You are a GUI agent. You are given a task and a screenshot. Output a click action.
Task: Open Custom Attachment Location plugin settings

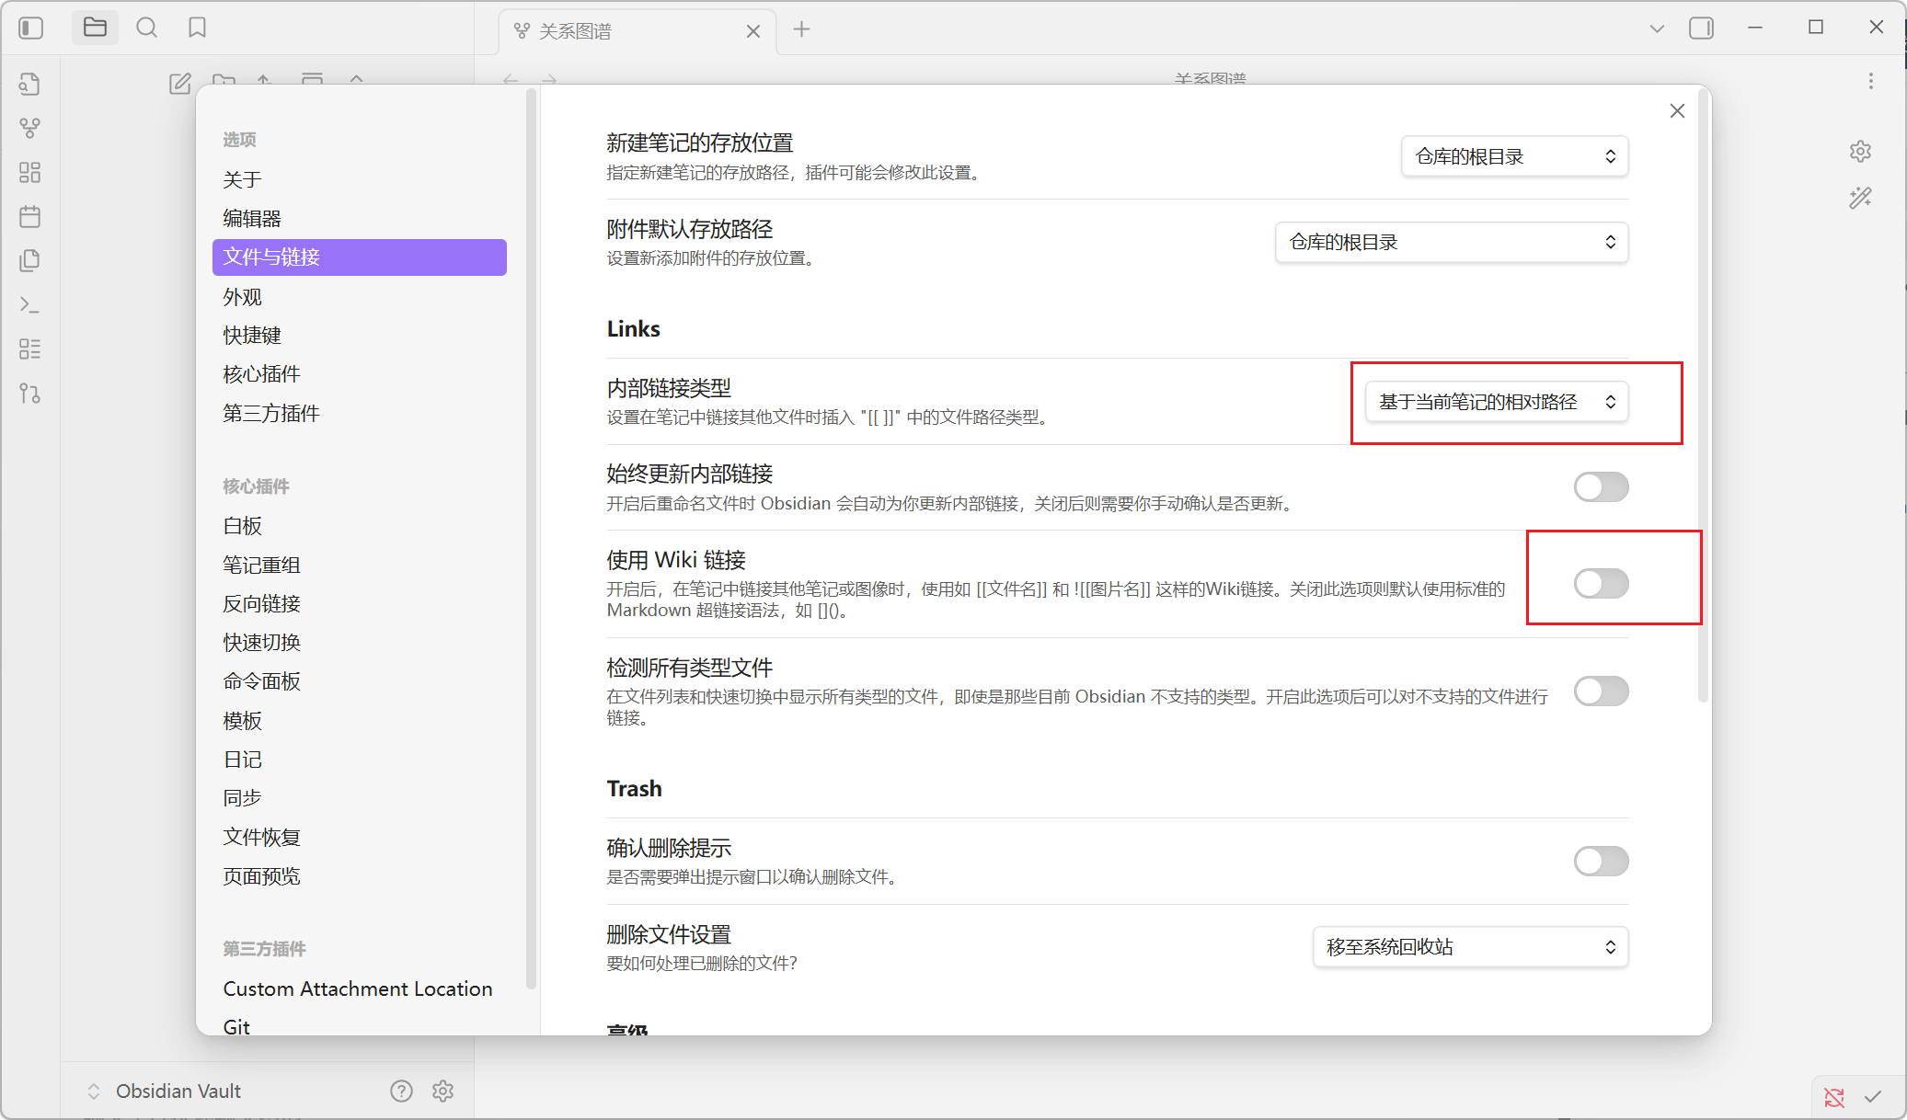point(357,989)
